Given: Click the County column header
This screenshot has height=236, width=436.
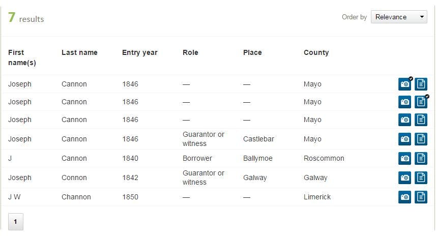Looking at the screenshot, I should pyautogui.click(x=316, y=52).
